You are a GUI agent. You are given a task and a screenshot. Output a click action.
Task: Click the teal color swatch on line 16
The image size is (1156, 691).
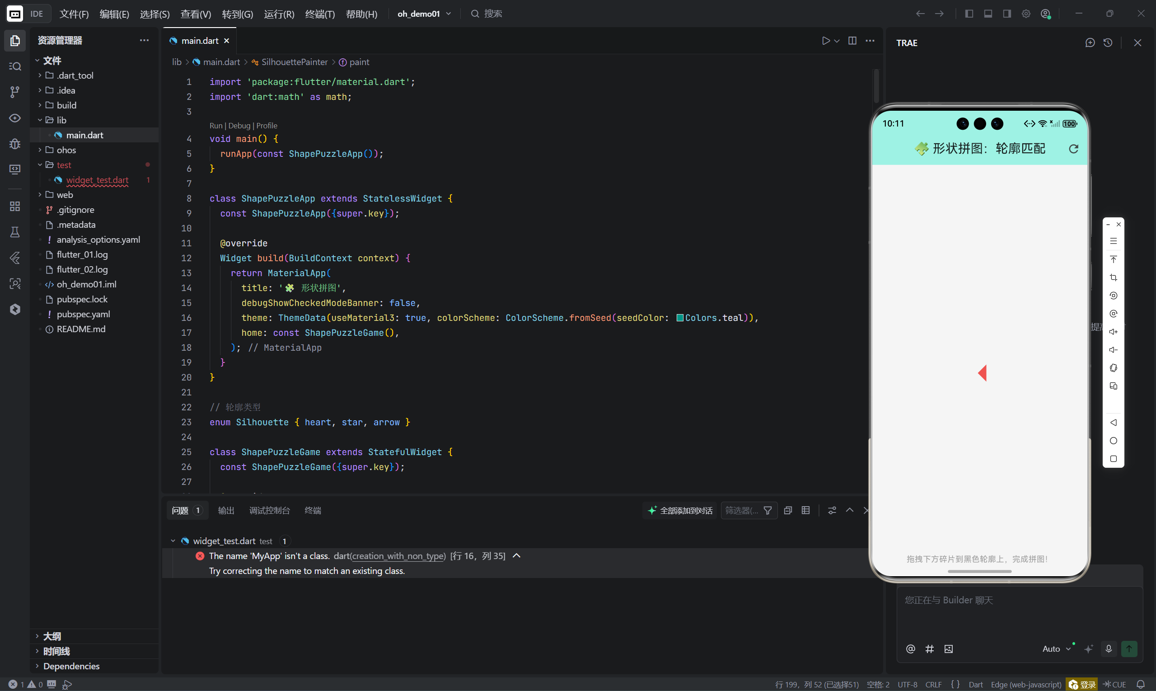coord(679,318)
